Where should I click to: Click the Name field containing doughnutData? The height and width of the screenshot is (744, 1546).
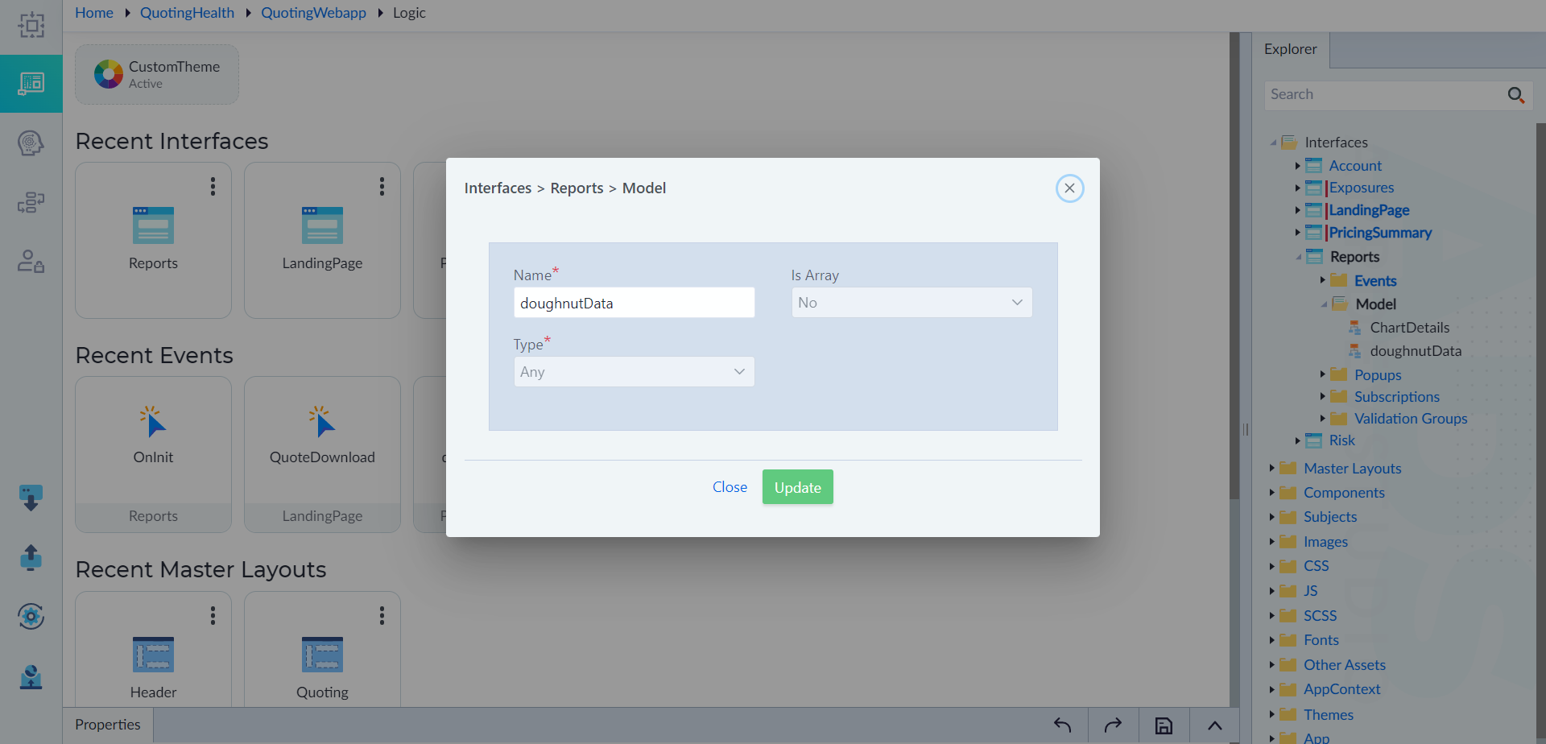click(x=634, y=303)
